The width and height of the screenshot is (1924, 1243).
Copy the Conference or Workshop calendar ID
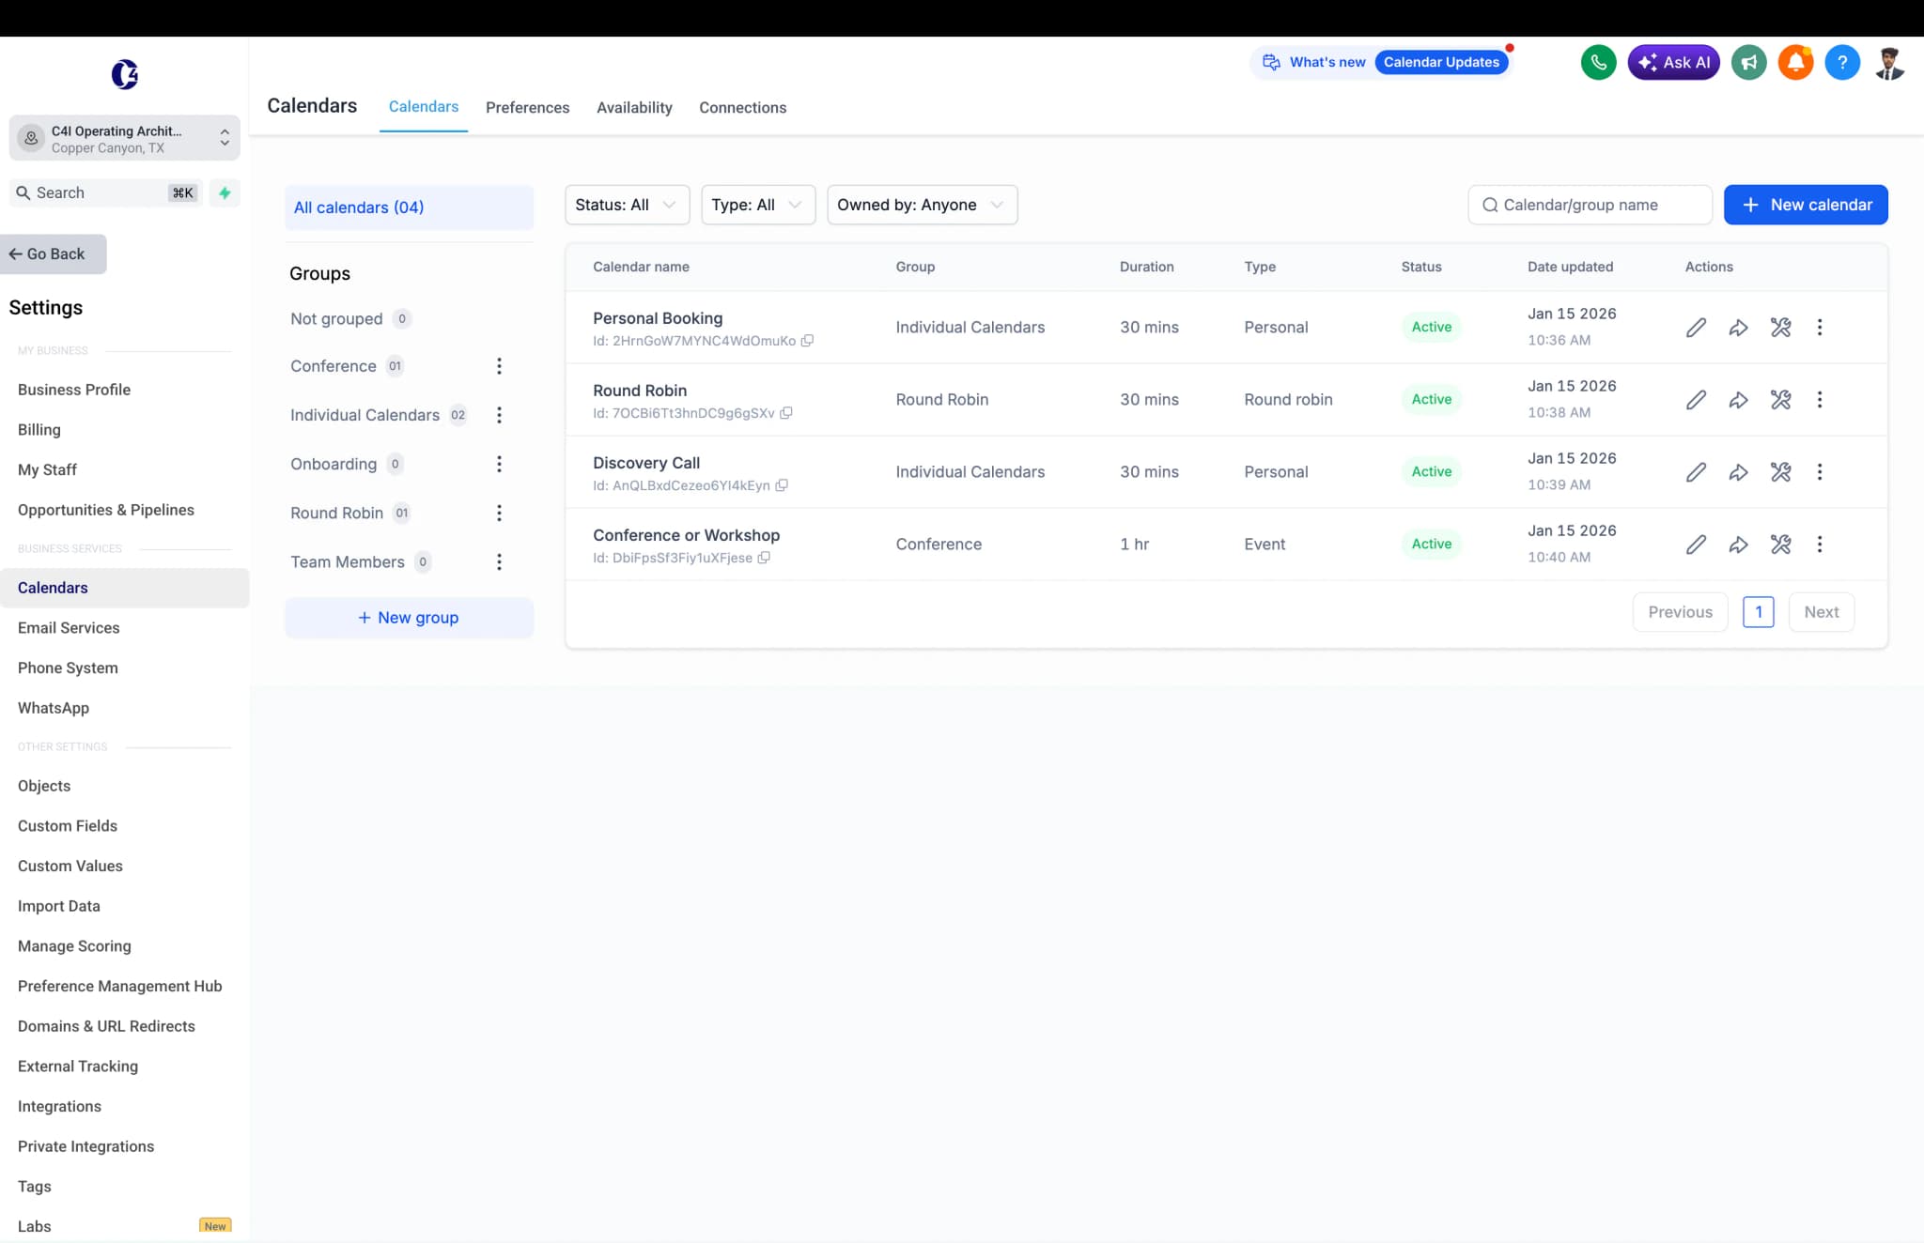coord(764,558)
